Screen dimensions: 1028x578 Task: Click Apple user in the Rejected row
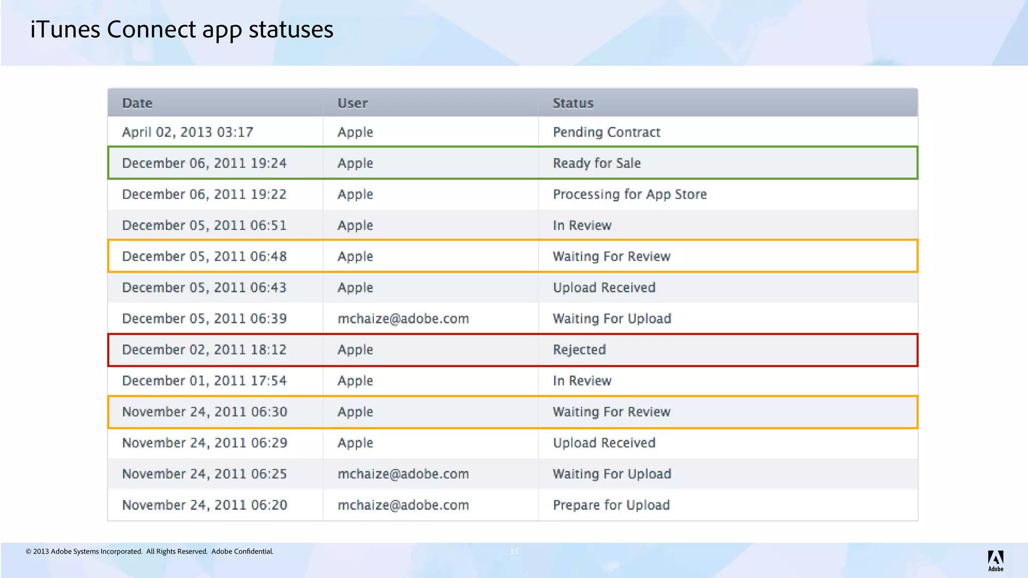click(355, 350)
